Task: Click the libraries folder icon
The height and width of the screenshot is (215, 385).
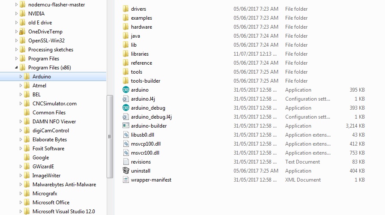Action: (125, 54)
